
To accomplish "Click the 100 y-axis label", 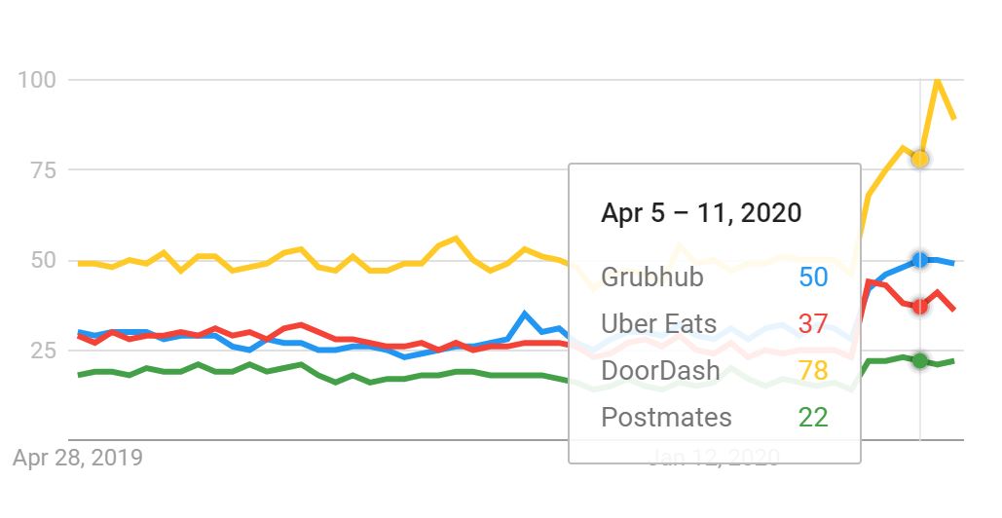I will pyautogui.click(x=38, y=79).
